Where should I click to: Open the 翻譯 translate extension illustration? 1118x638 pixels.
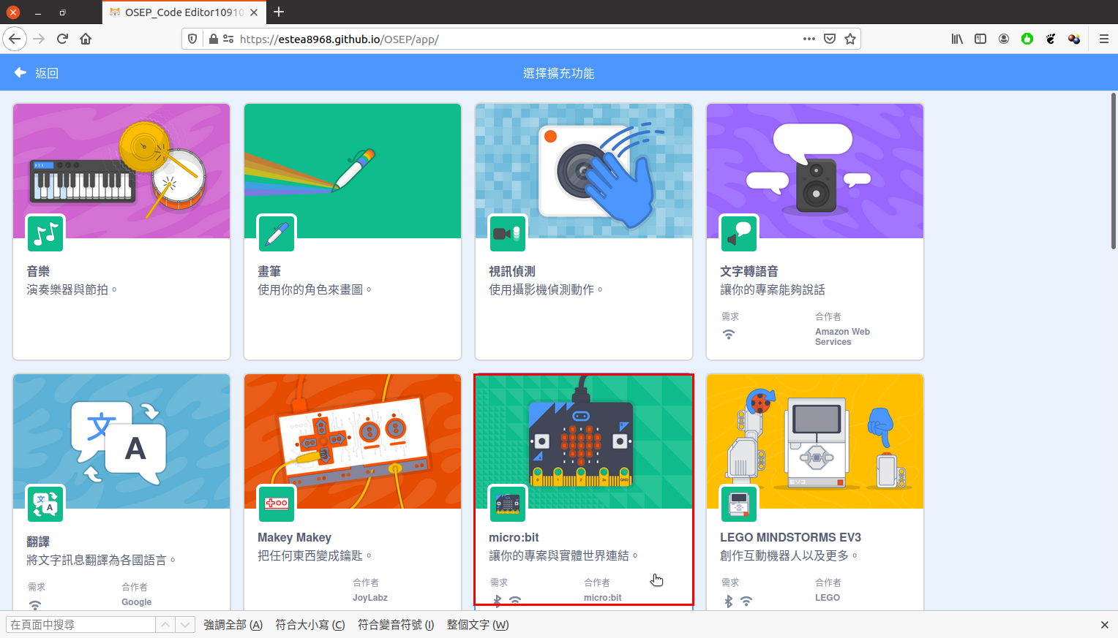pos(121,441)
